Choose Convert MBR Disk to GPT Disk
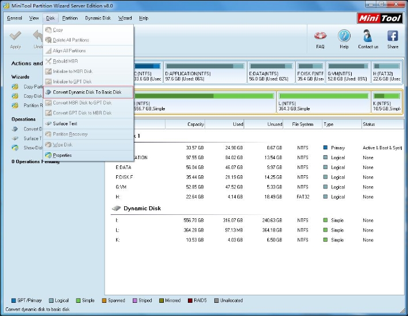This screenshot has width=408, height=316. tap(88, 103)
